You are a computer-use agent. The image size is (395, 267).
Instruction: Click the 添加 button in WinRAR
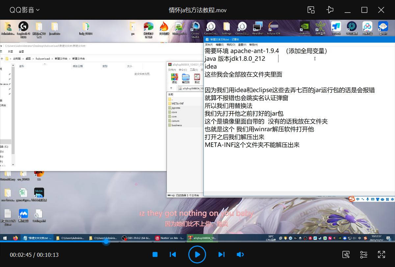pos(174,78)
